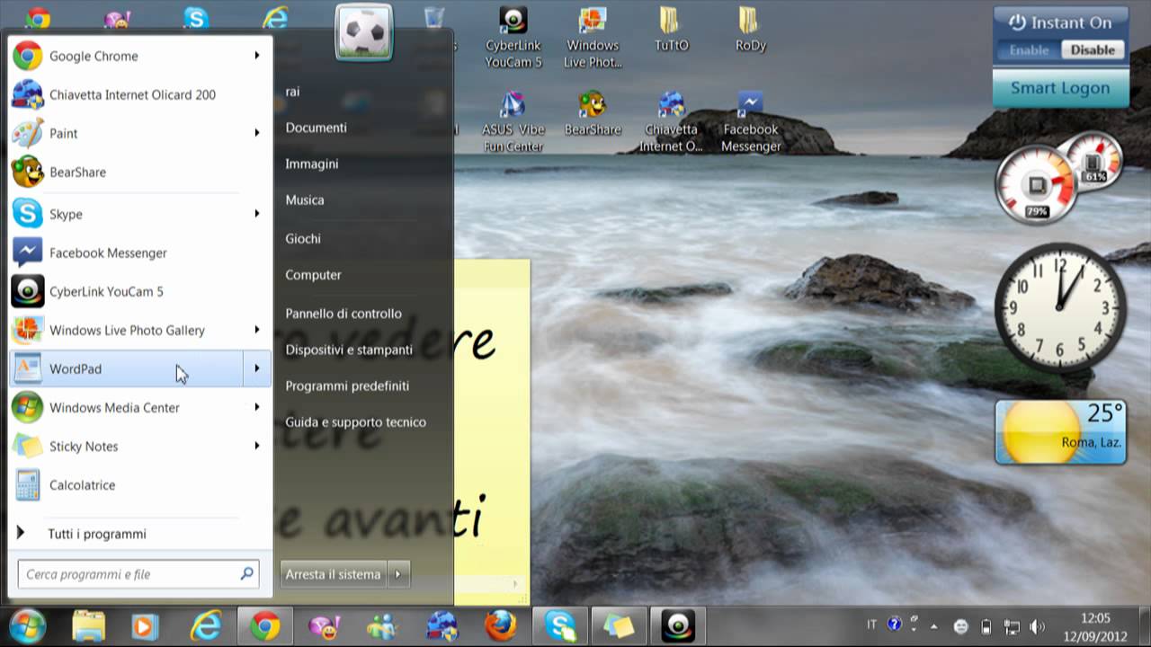Click the Windows Media Center icon in Start menu
1151x647 pixels.
pos(27,407)
